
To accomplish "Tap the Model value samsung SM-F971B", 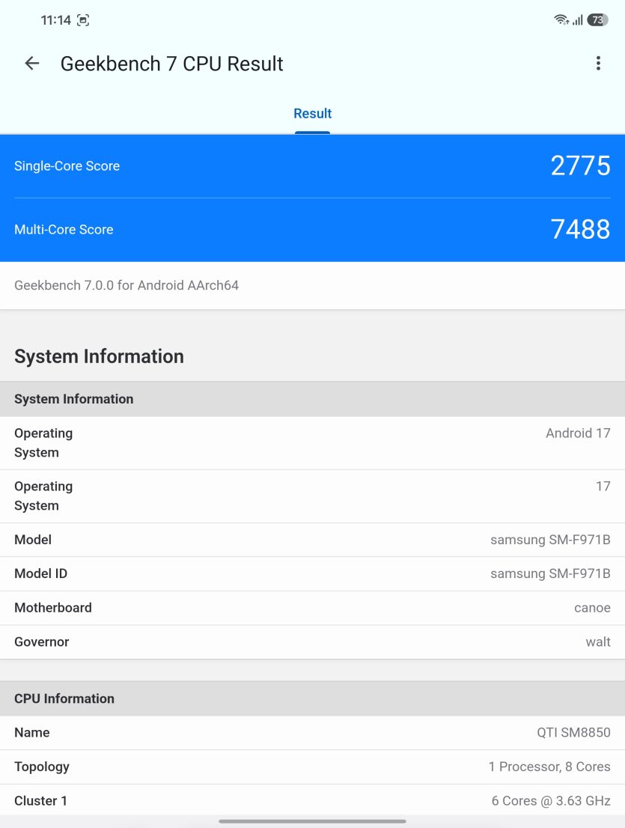I will [551, 540].
